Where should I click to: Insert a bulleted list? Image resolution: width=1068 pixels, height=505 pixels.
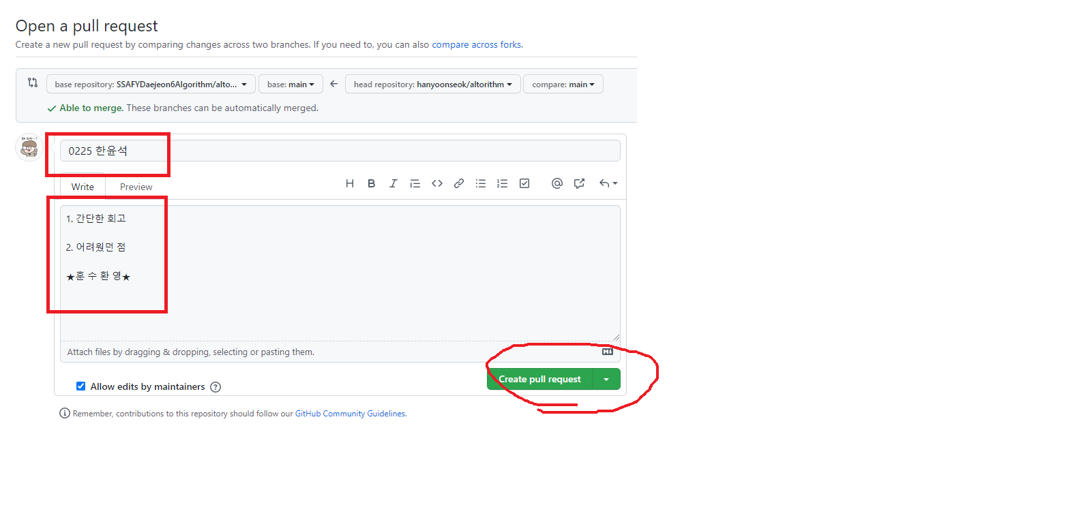coord(481,183)
